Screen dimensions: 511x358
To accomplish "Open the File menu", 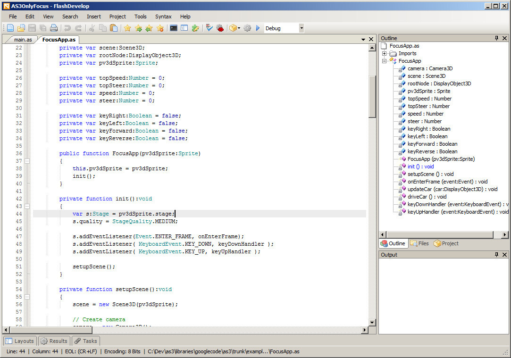I will pyautogui.click(x=13, y=17).
